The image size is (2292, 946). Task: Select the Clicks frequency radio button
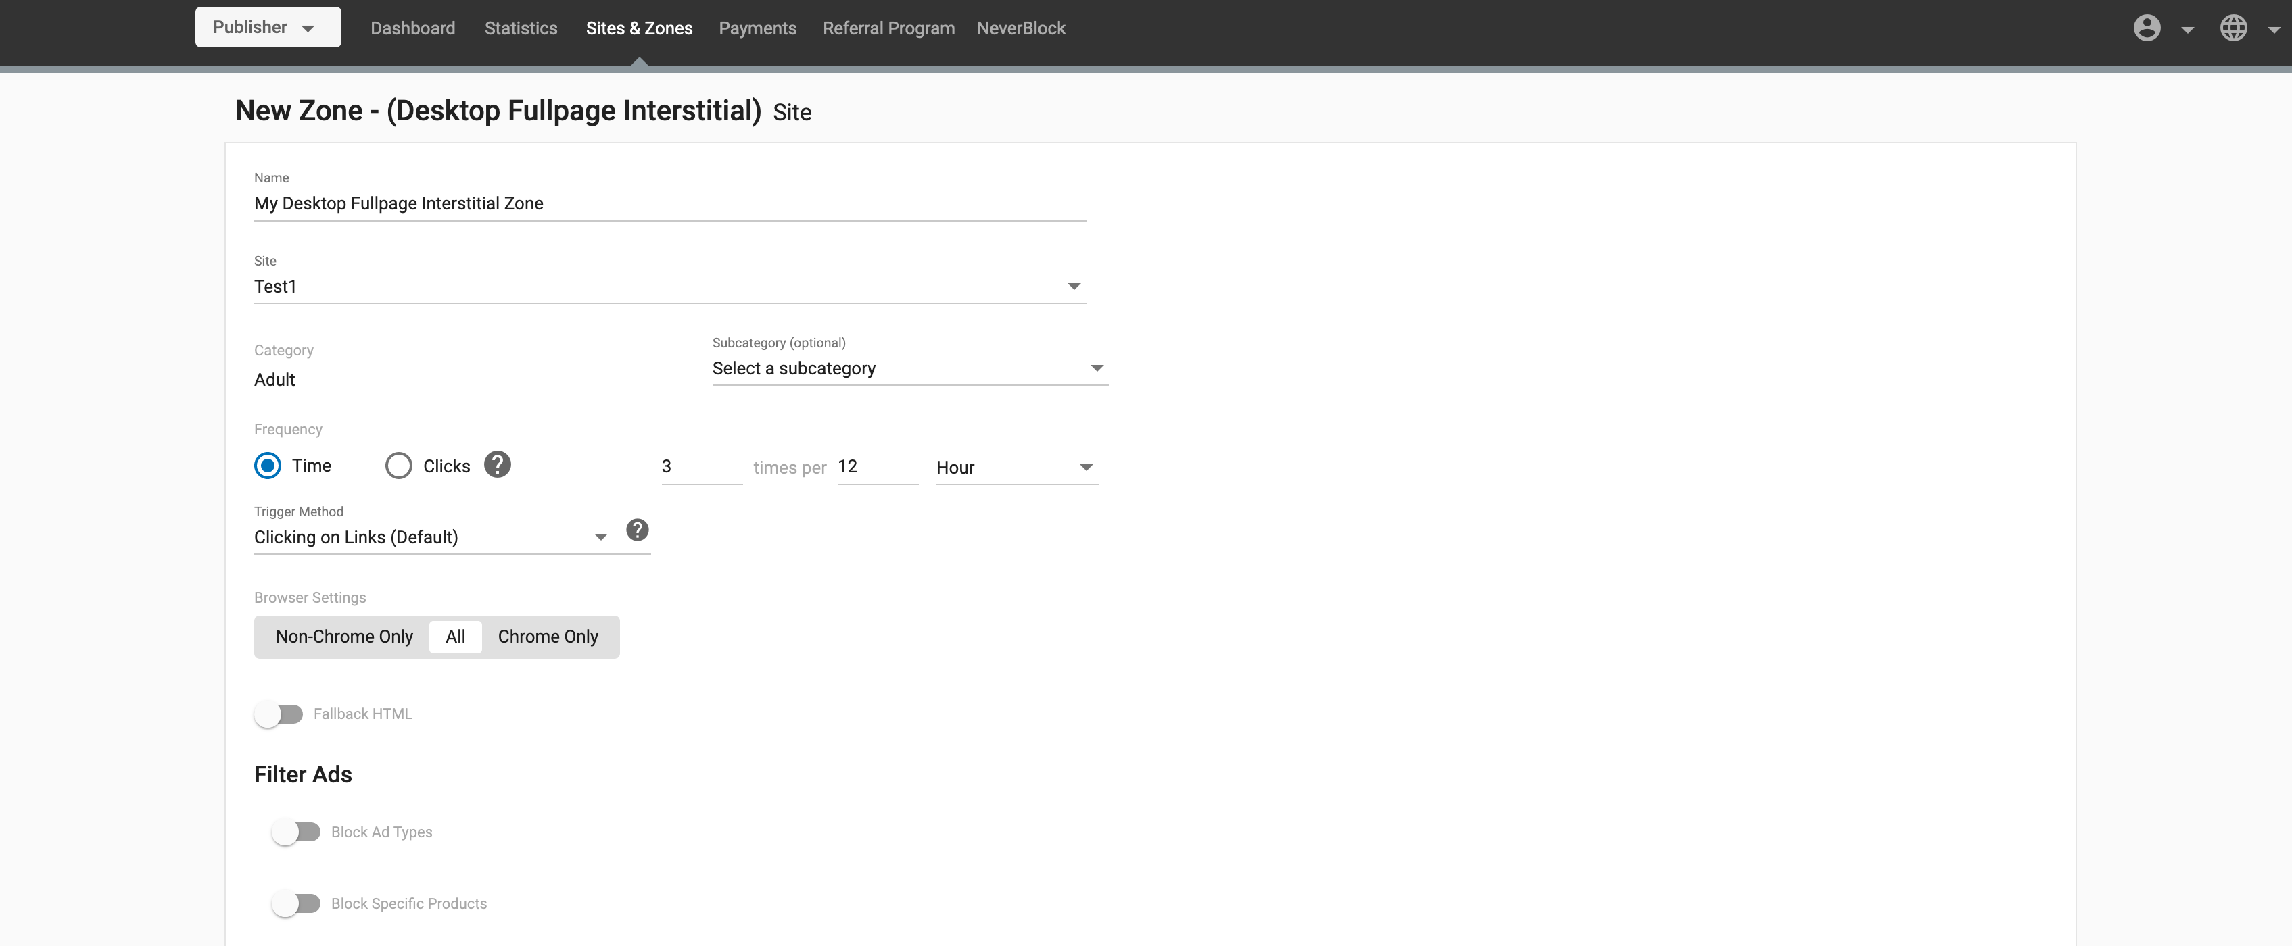(x=399, y=466)
